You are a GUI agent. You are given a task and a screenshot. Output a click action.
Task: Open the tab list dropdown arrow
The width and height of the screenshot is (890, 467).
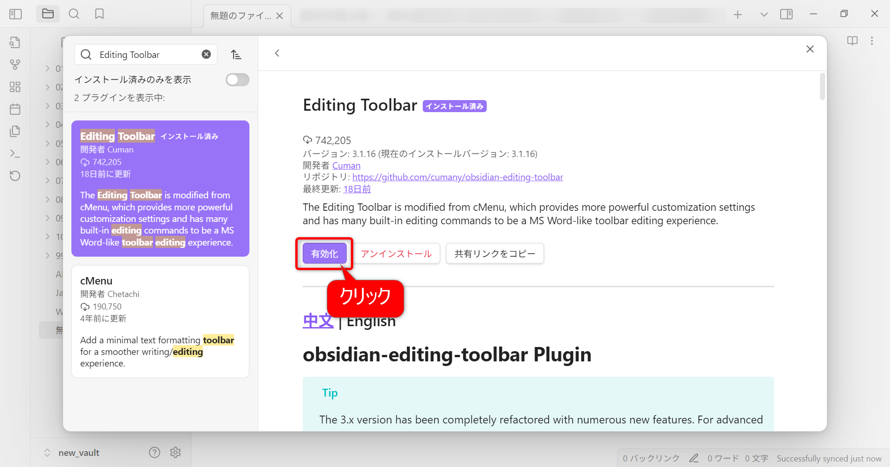[x=763, y=14]
